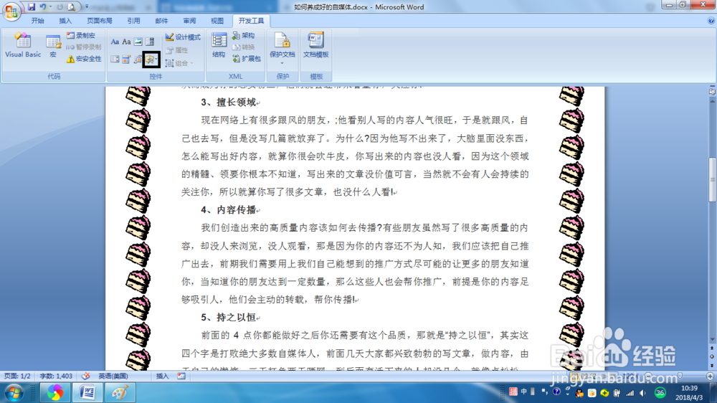Switch to the 插入 tab
The height and width of the screenshot is (403, 717).
point(65,21)
